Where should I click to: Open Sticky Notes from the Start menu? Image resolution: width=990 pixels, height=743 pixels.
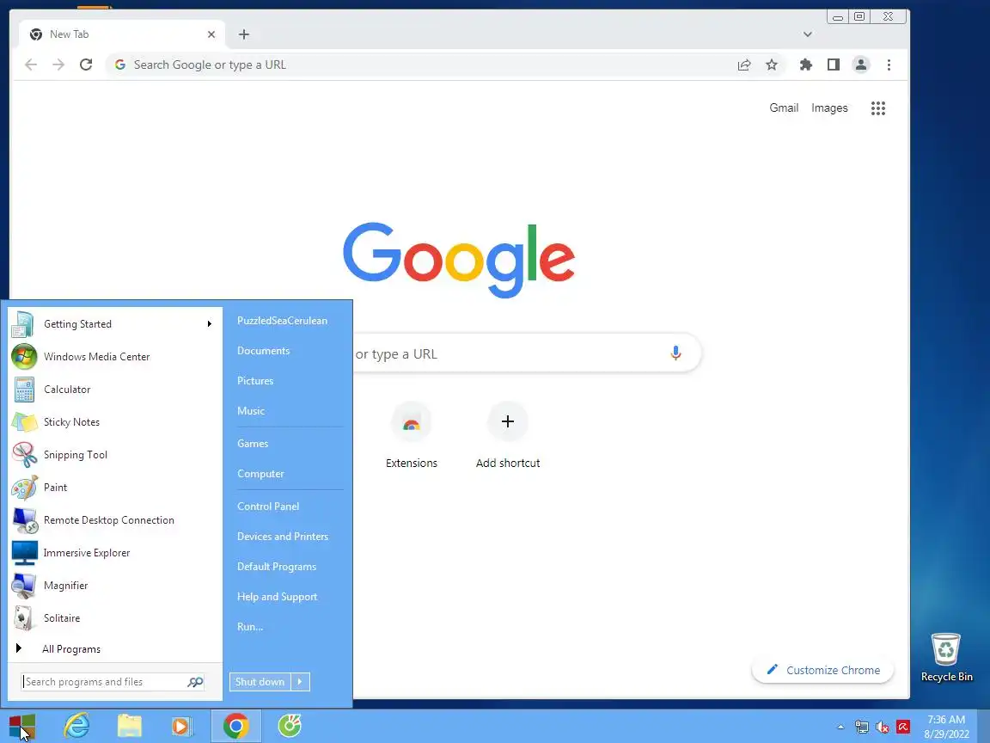point(115,422)
